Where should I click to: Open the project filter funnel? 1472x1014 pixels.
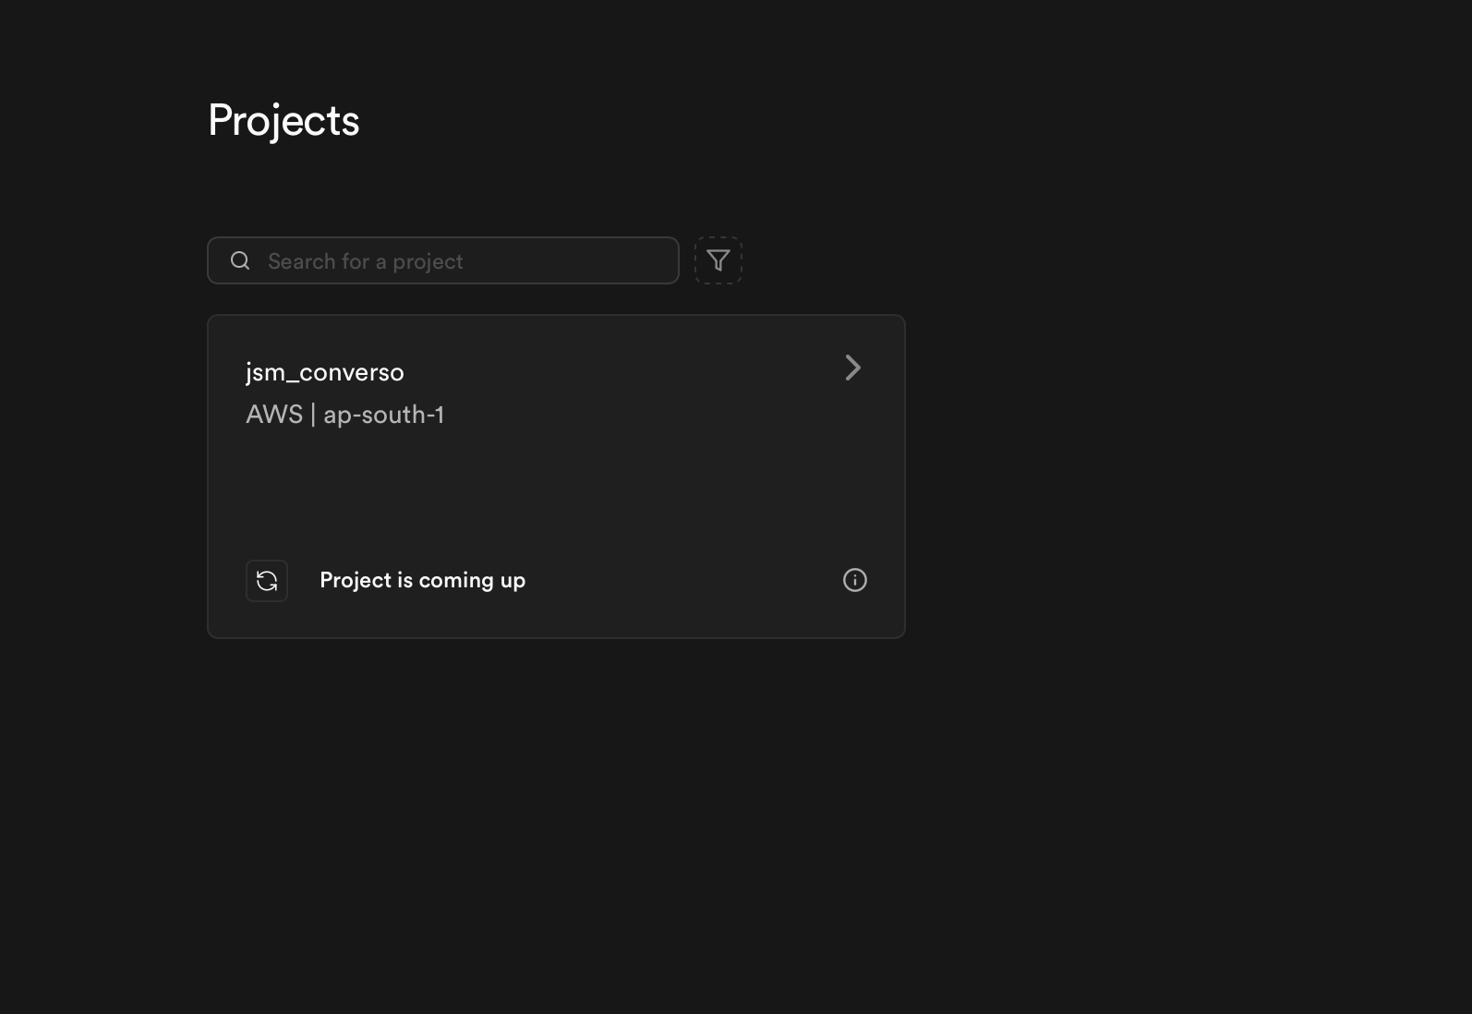point(718,260)
